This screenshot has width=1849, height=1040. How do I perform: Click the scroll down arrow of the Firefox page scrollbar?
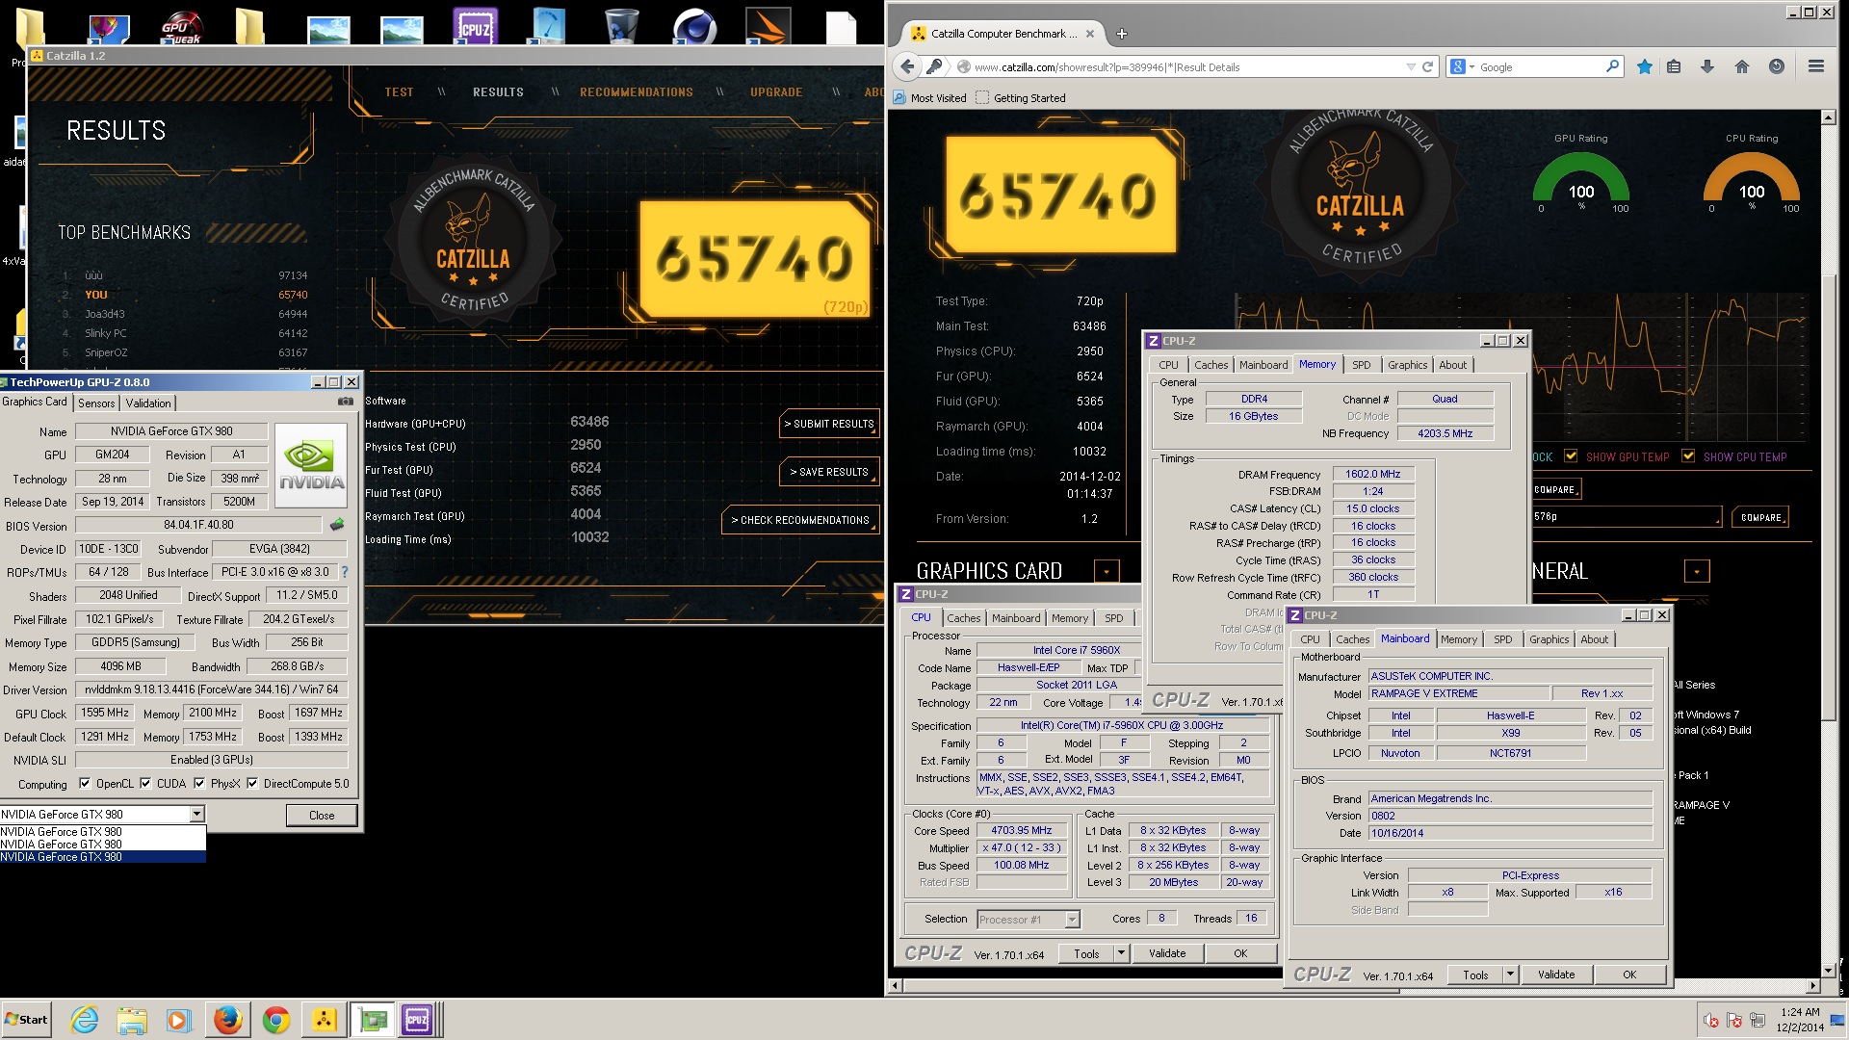point(1828,971)
